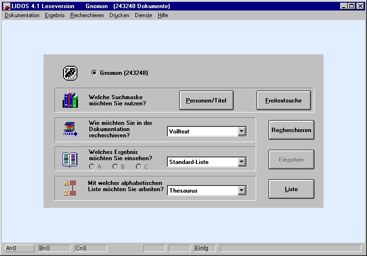Click the Recherchieren button on the right
Viewport: 367px width, 256px height.
[291, 130]
